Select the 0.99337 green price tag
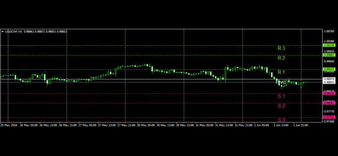 coord(329,69)
